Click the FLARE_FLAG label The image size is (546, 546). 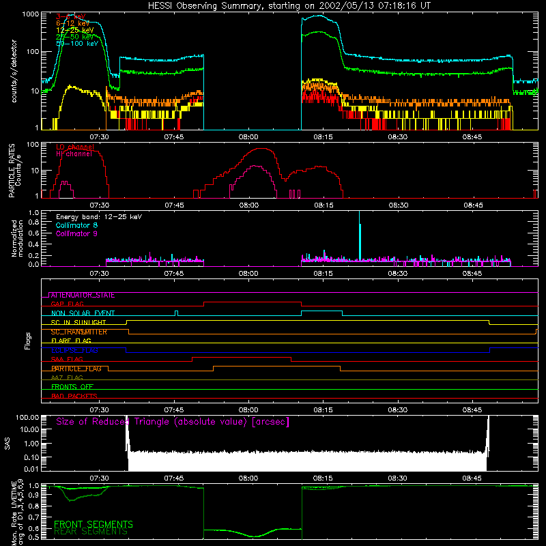pos(71,341)
